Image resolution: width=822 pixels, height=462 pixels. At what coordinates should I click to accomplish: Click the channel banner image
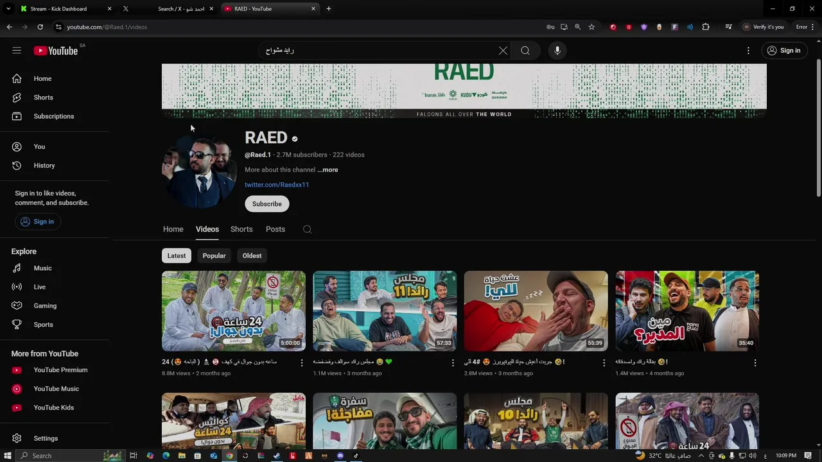464,90
